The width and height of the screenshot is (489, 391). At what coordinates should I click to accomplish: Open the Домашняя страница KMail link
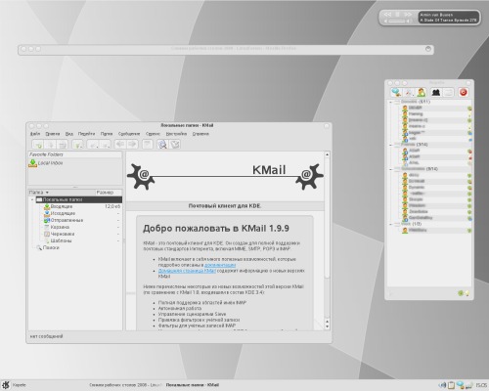pos(187,271)
